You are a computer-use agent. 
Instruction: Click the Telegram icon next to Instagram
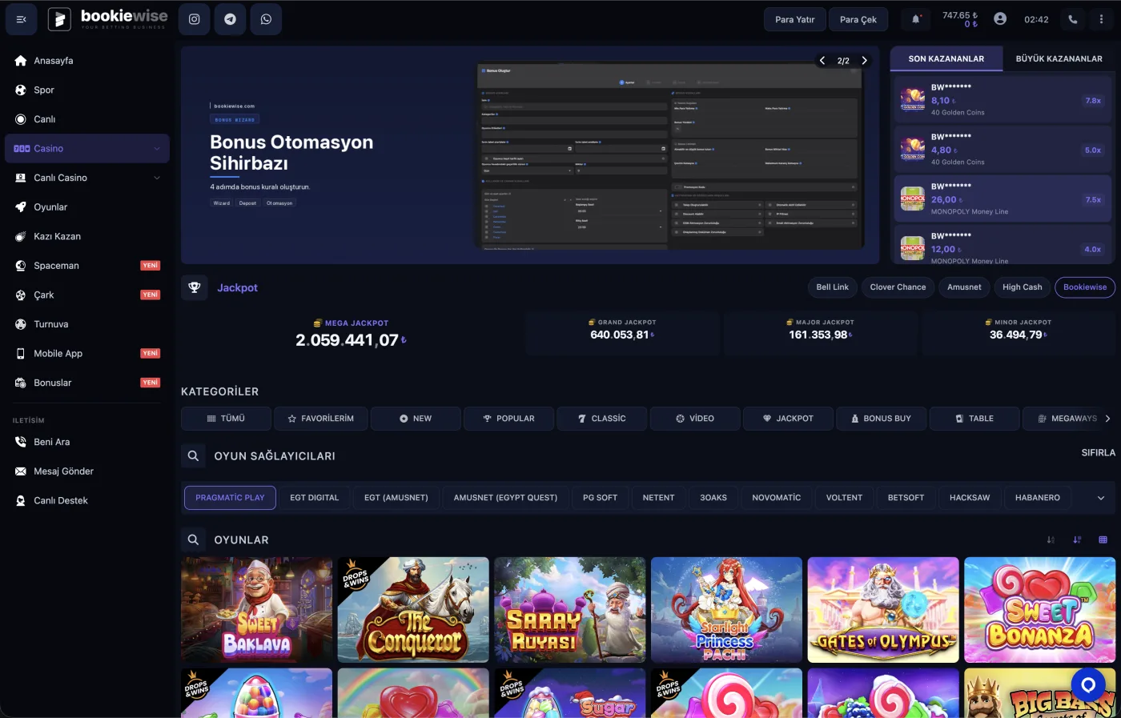(x=230, y=18)
